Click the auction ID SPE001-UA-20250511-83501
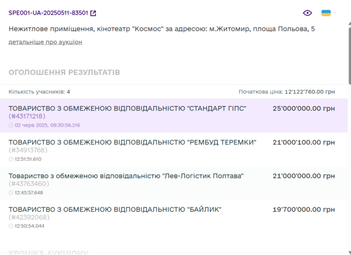Image resolution: width=351 pixels, height=255 pixels. pyautogui.click(x=48, y=13)
